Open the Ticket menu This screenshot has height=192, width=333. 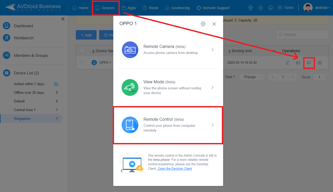pyautogui.click(x=286, y=8)
